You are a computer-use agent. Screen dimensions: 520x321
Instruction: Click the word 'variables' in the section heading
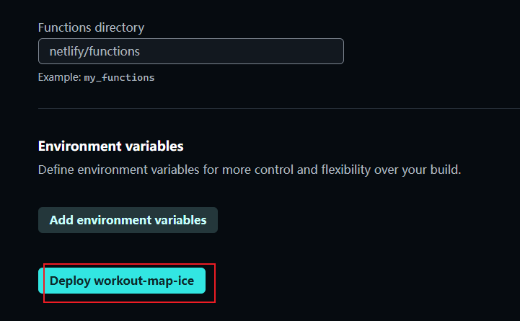pyautogui.click(x=154, y=146)
